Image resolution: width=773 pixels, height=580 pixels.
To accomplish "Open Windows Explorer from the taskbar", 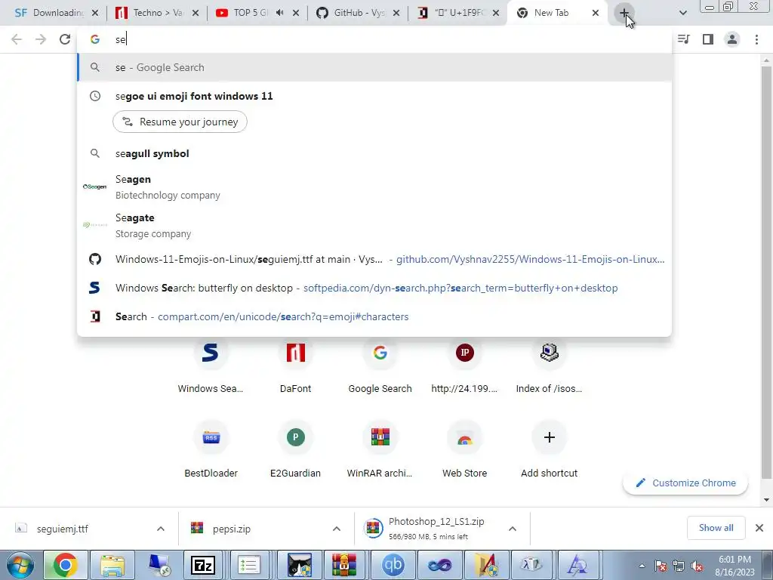I will point(112,565).
